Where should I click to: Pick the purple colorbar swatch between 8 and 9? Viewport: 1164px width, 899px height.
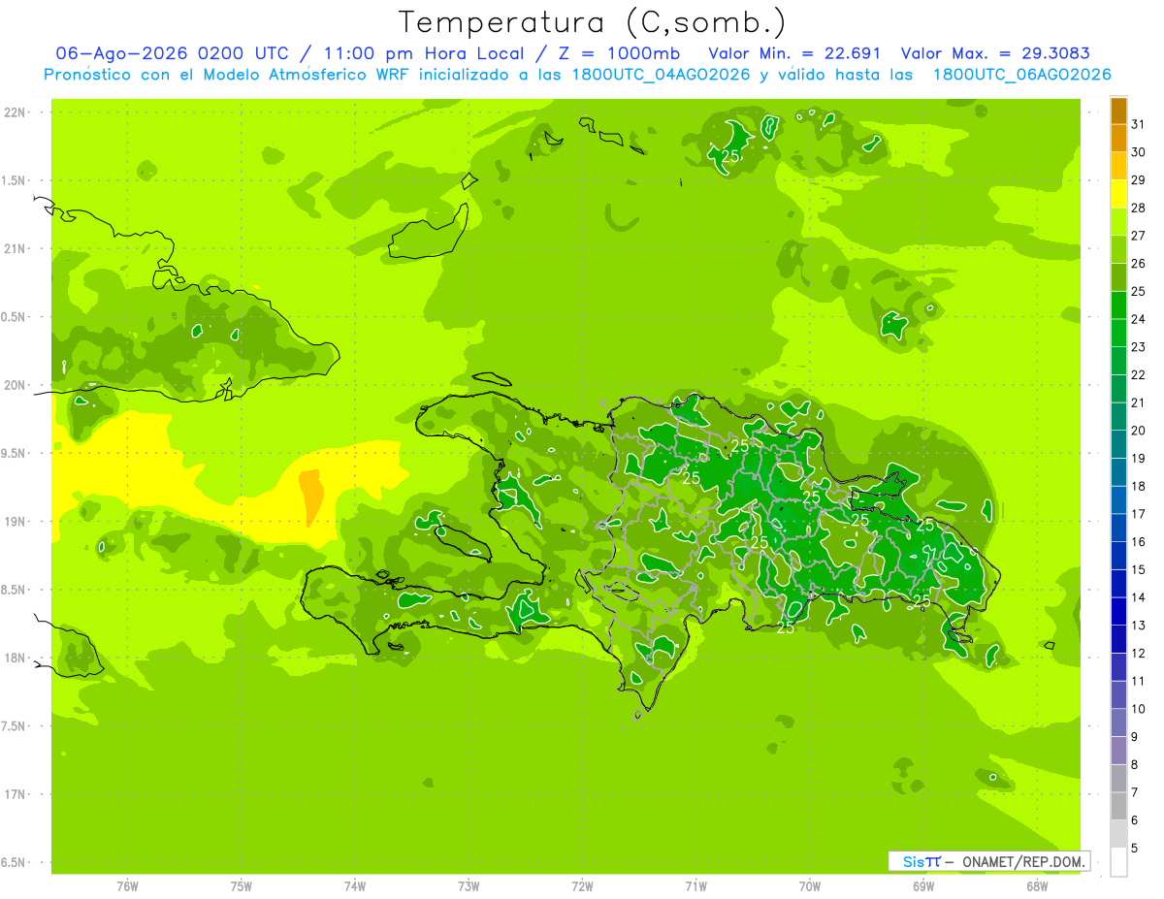1118,751
